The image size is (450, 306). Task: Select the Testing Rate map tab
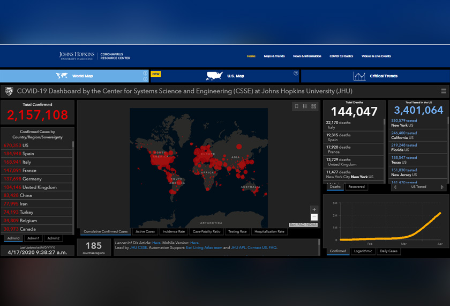(x=237, y=231)
